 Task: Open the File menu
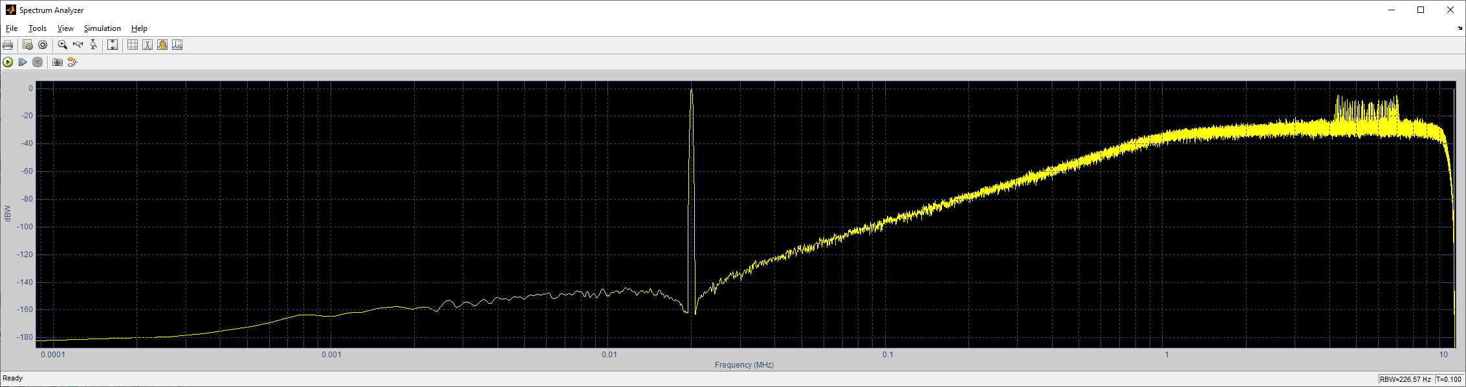point(12,28)
